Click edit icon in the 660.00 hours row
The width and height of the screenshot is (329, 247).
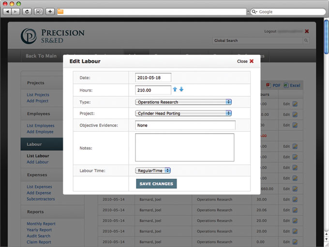tap(295, 189)
